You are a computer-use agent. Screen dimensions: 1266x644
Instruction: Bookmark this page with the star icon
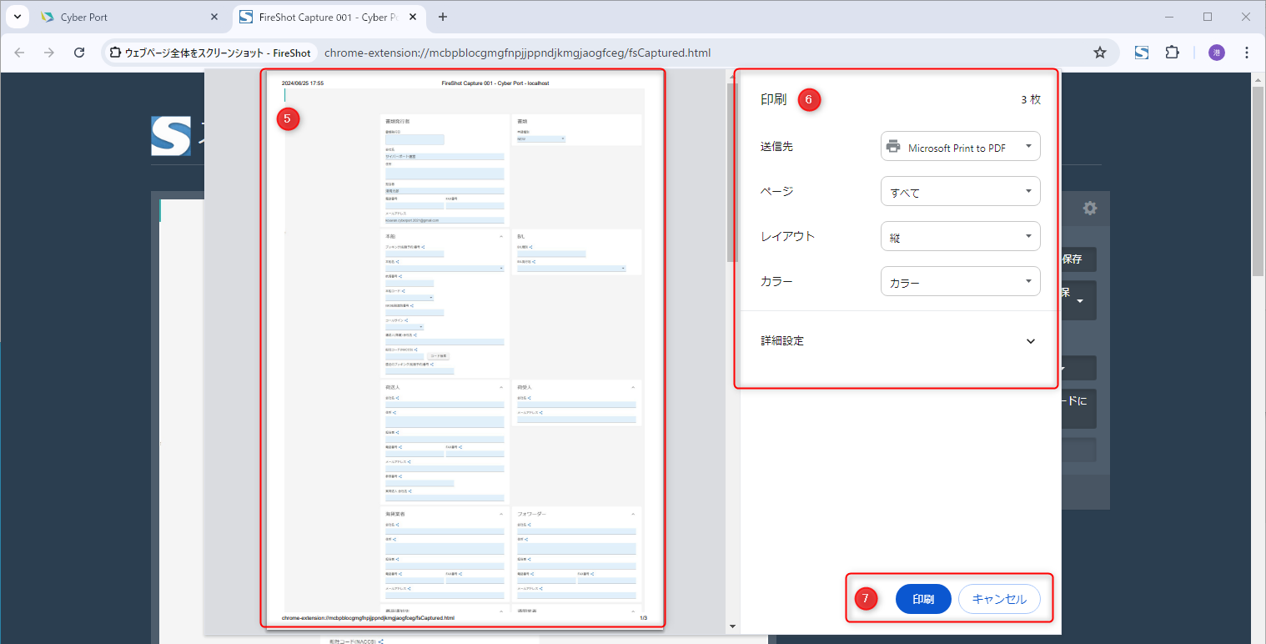pyautogui.click(x=1100, y=53)
